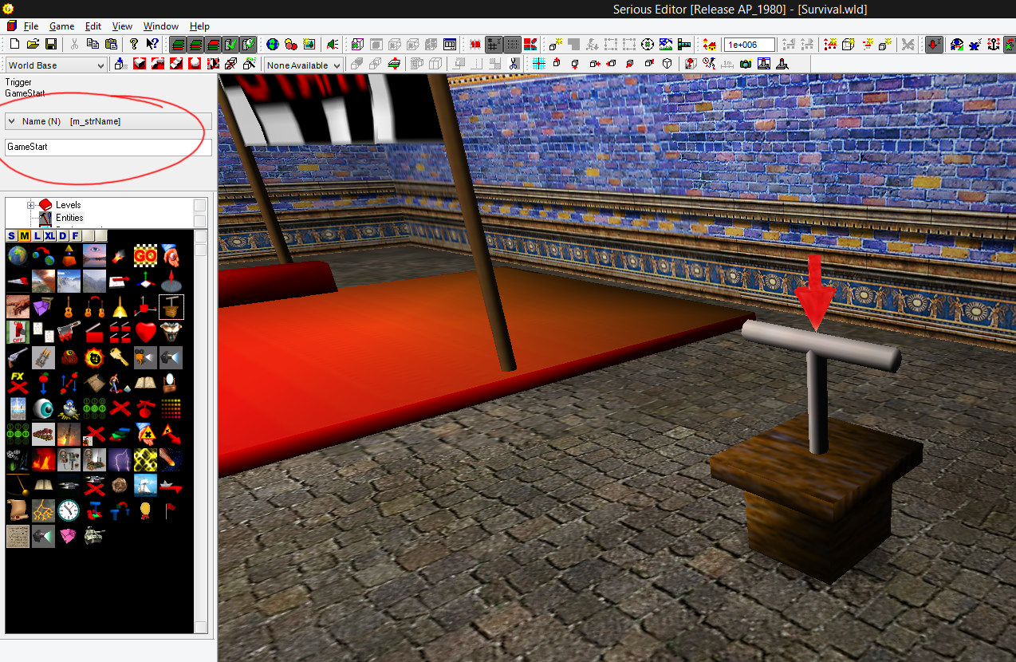The height and width of the screenshot is (662, 1016).
Task: Create a new world with New icon
Action: coord(15,44)
